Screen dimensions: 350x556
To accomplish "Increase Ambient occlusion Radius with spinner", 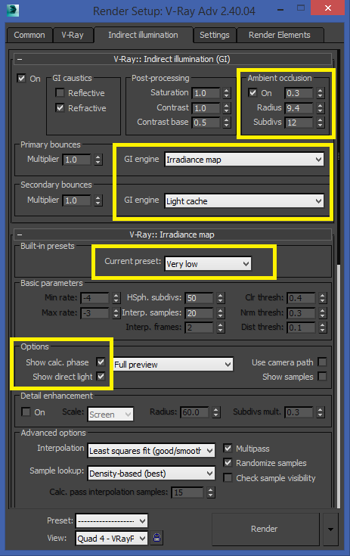I will 321,105.
